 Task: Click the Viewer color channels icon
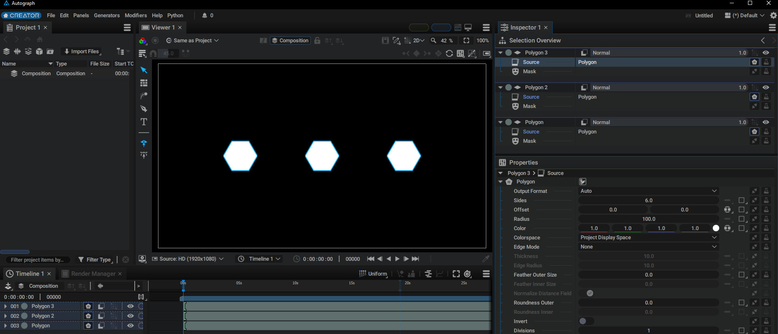(143, 40)
